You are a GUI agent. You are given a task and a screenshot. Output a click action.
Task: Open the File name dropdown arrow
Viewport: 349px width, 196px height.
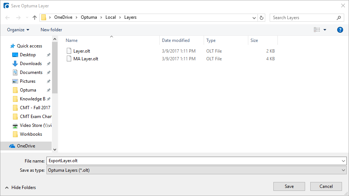coord(343,161)
